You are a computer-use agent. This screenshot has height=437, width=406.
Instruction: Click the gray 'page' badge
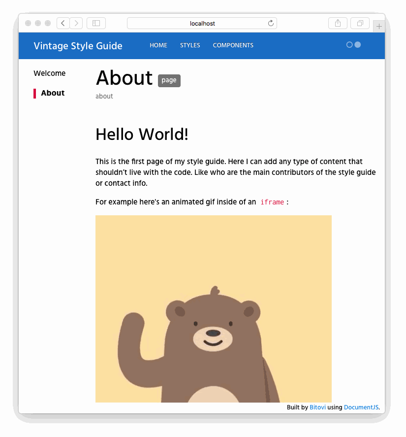pyautogui.click(x=169, y=81)
